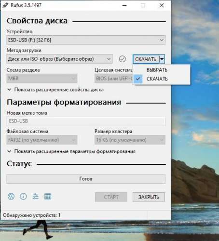This screenshot has height=241, width=219.
Task: Open the Метод загрузки dropdown
Action: point(59,59)
